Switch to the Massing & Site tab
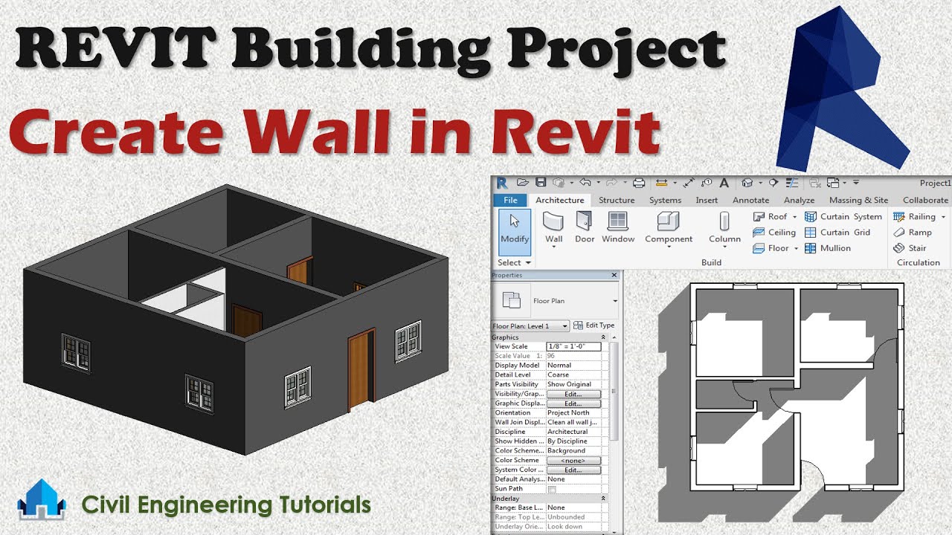Viewport: 952px width, 535px height. click(x=858, y=200)
